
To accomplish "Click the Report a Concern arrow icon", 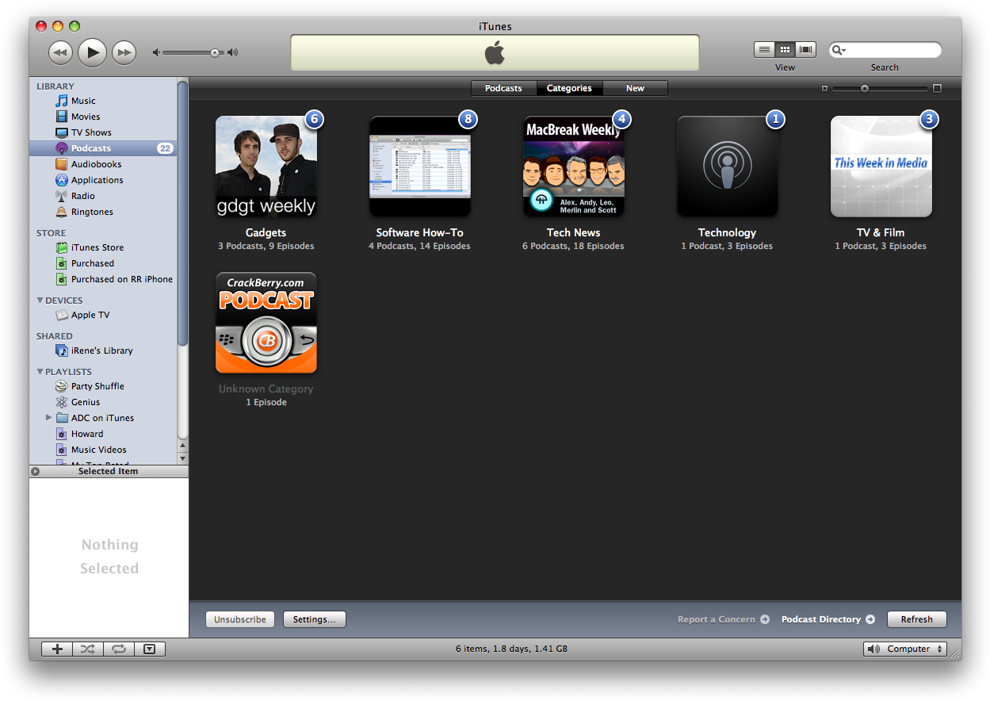I will click(x=765, y=619).
